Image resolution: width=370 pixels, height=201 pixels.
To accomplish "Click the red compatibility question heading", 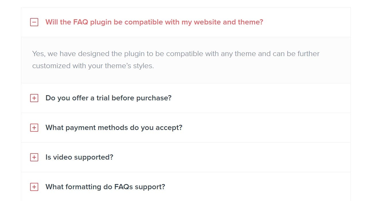I will 154,22.
